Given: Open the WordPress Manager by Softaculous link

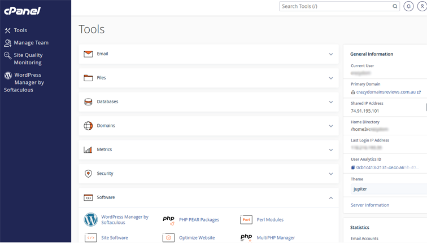Looking at the screenshot, I should click(x=125, y=220).
